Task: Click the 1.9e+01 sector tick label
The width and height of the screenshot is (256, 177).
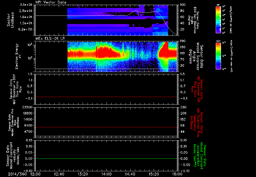Action: click(26, 17)
